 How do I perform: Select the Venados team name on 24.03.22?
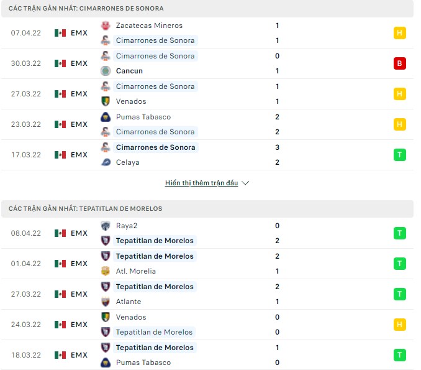click(131, 317)
